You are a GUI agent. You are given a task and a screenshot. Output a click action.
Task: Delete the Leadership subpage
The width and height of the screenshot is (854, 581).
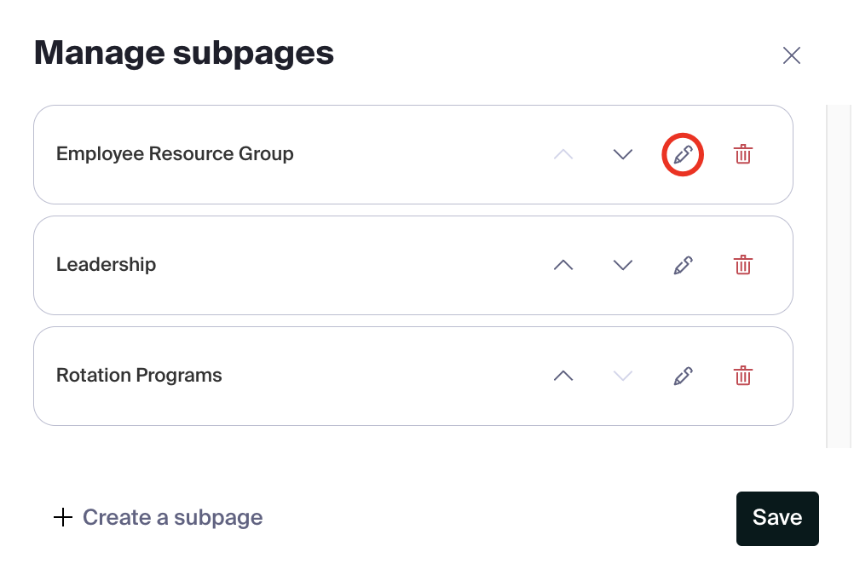coord(743,265)
